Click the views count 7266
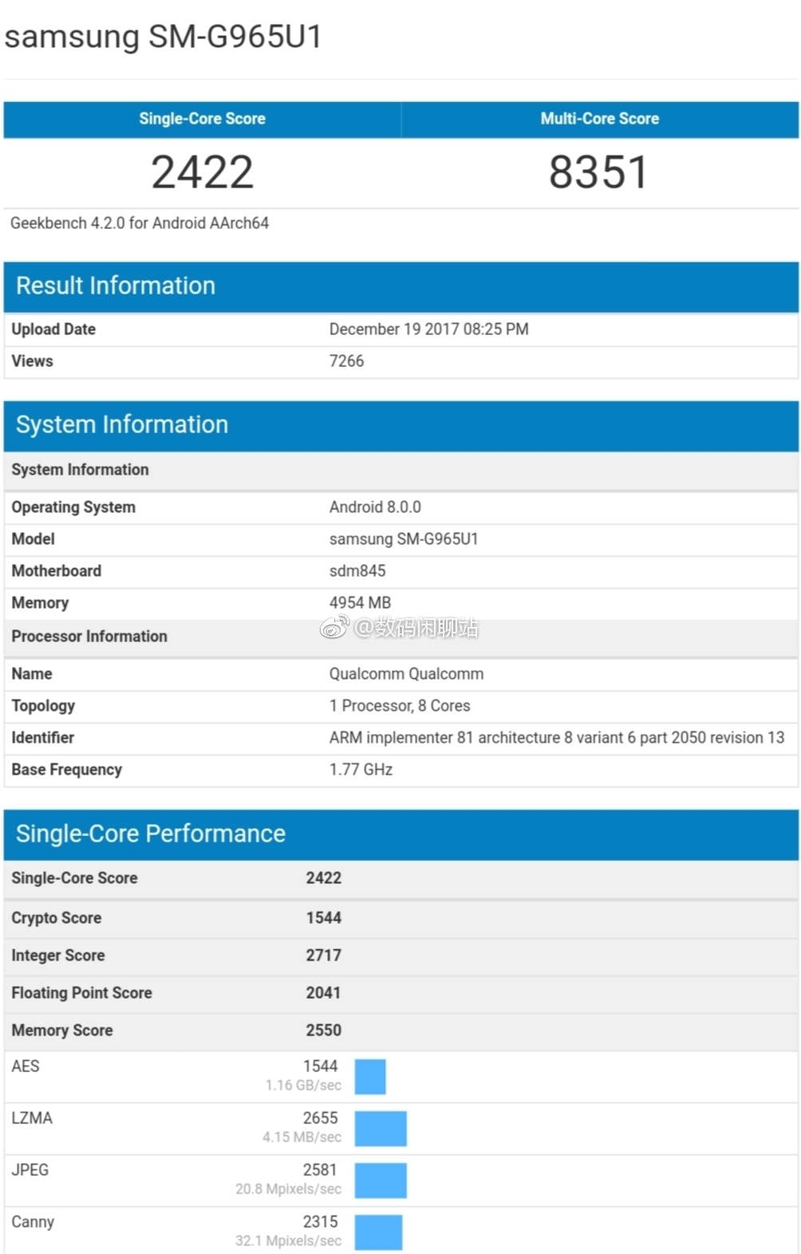 point(346,361)
